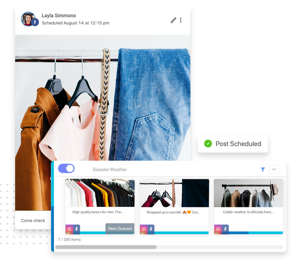This screenshot has width=293, height=262.
Task: Click the Facebook badge on Layla's avatar
Action: coord(35,23)
